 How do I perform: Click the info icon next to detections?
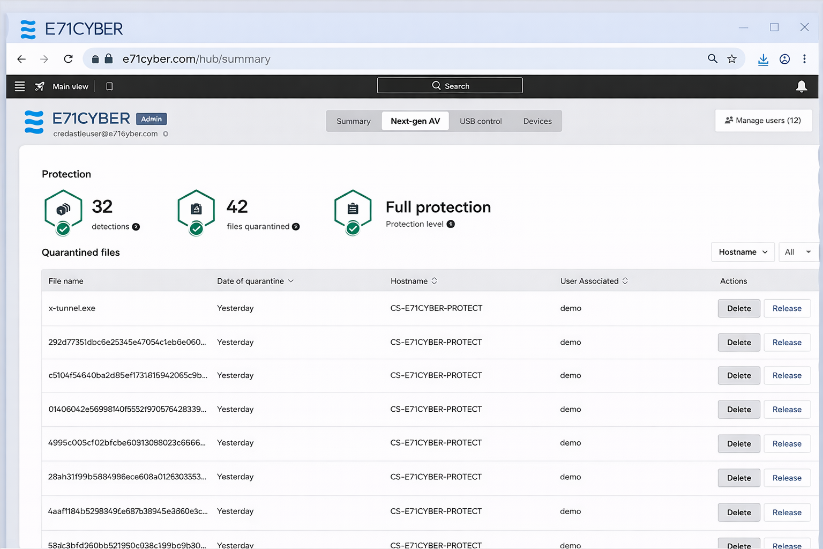tap(136, 227)
